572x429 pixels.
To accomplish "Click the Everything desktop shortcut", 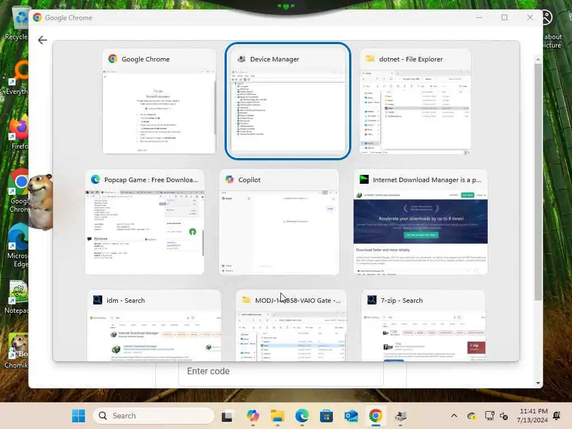I will point(17,78).
